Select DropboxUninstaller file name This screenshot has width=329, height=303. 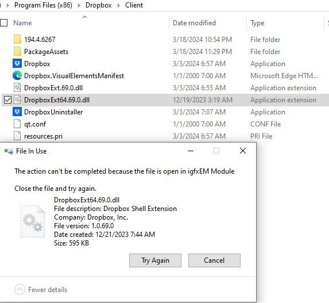(x=53, y=112)
